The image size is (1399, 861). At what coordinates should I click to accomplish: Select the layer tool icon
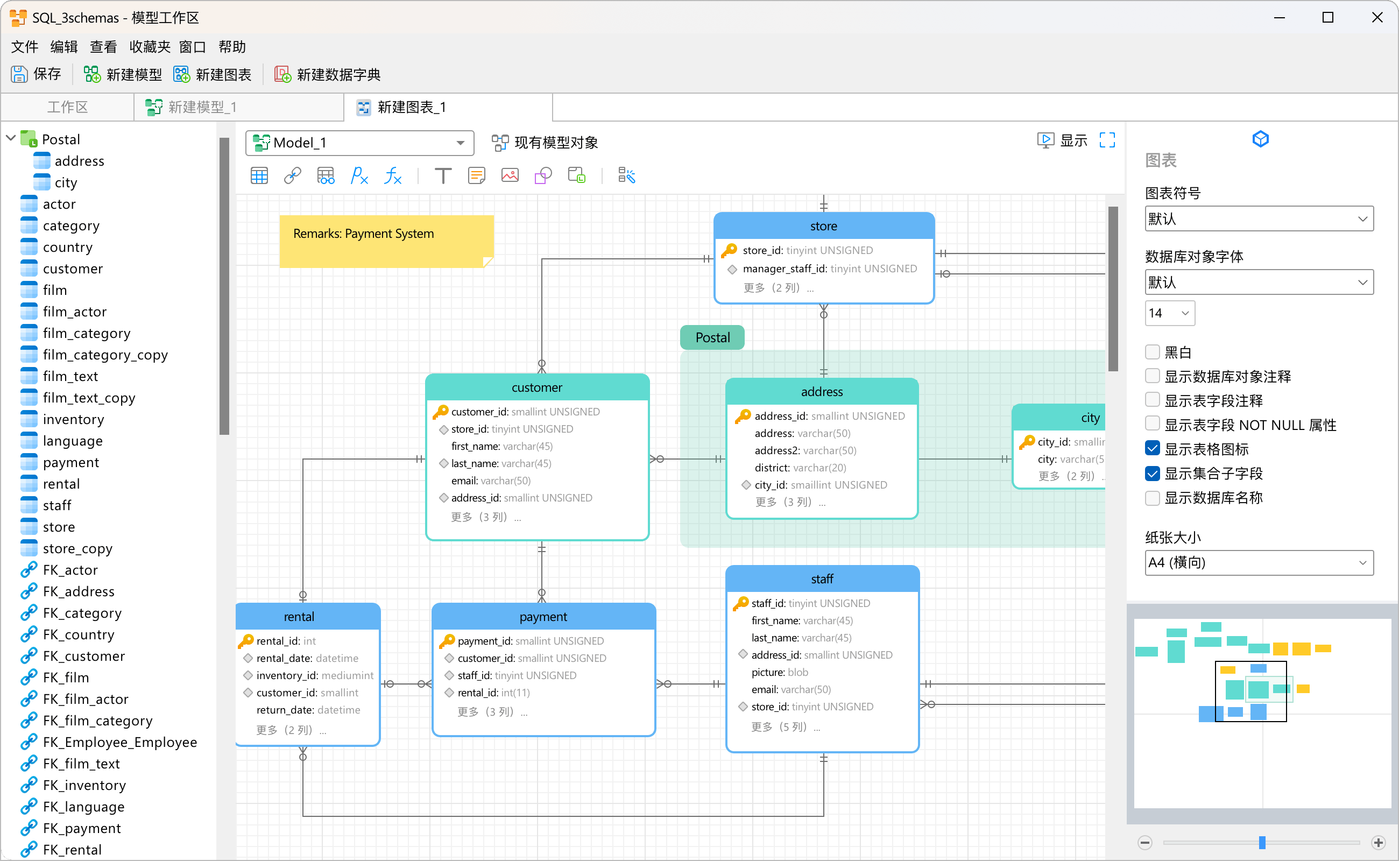click(x=577, y=175)
